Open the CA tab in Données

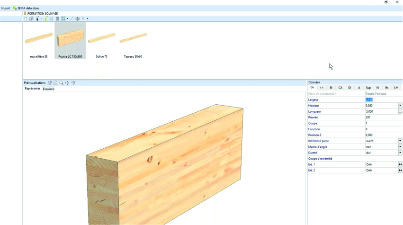coord(340,88)
